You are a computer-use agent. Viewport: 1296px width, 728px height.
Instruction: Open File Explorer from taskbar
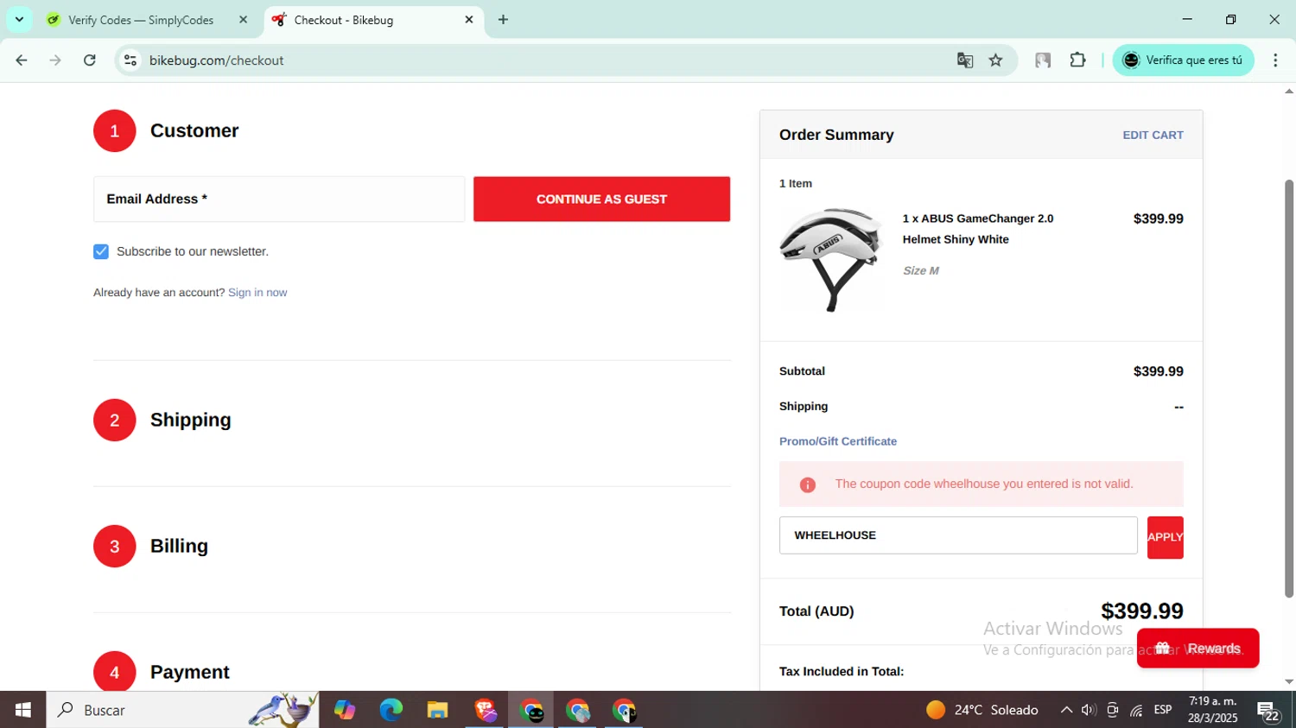pos(437,710)
